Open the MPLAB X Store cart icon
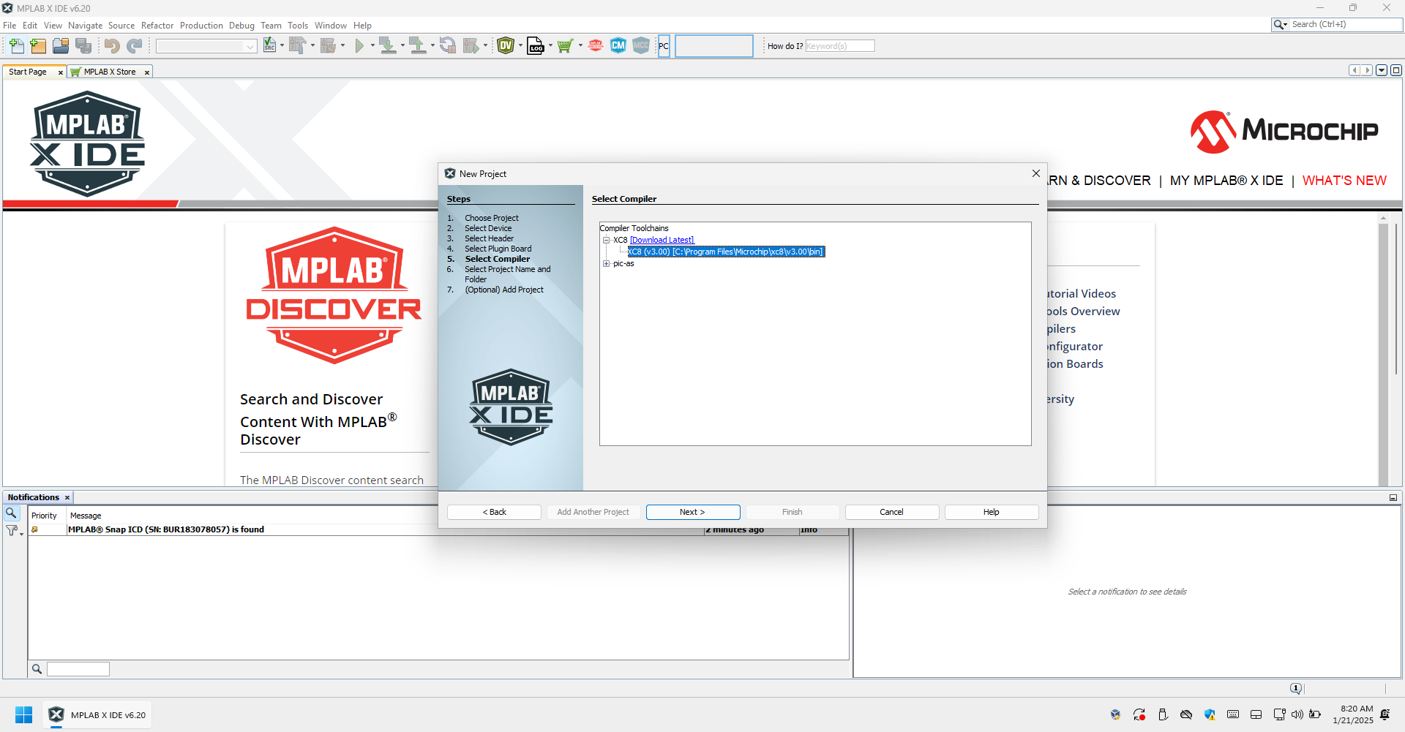 pyautogui.click(x=565, y=46)
